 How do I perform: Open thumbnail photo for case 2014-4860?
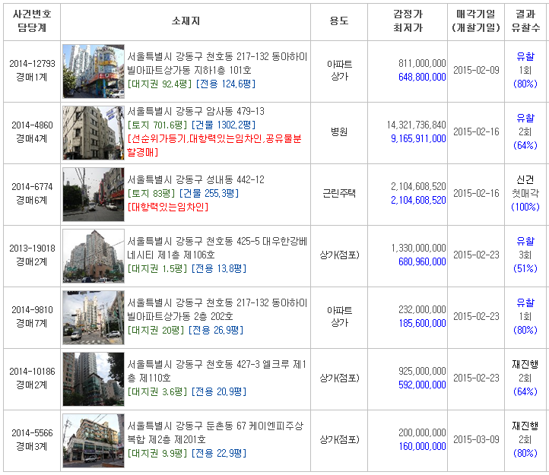pyautogui.click(x=94, y=133)
